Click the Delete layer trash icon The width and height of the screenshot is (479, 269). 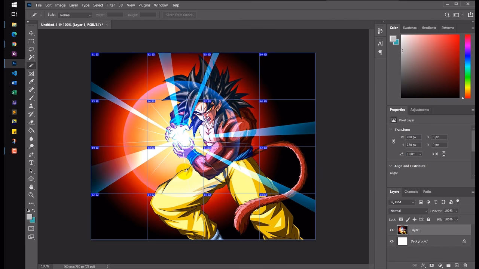pos(465,265)
